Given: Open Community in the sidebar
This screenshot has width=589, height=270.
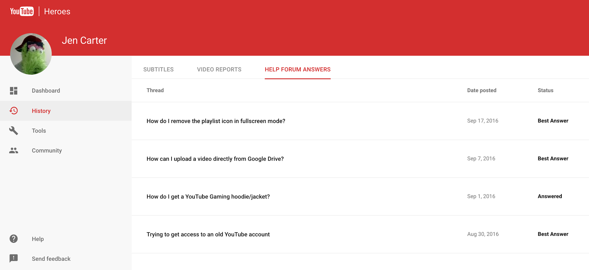Looking at the screenshot, I should pyautogui.click(x=47, y=151).
